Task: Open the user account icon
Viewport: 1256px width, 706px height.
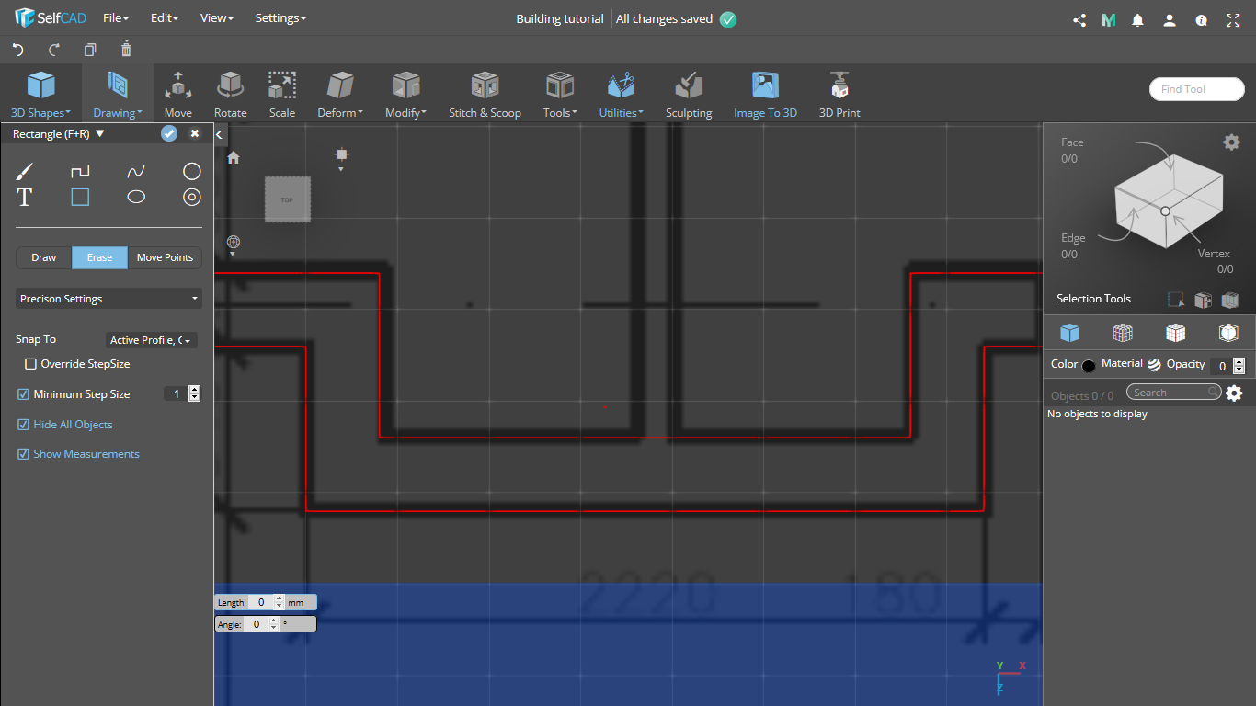Action: (1169, 20)
